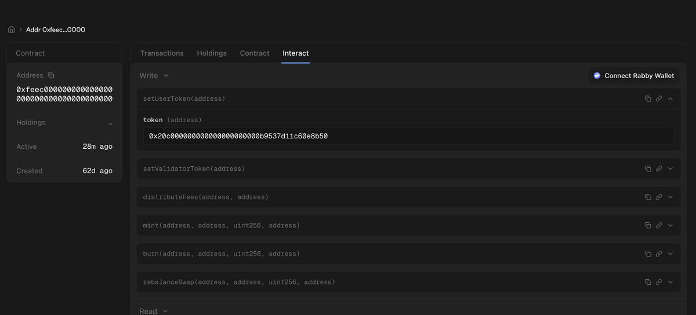Copy link to mint function
Screen dimensions: 696x315
659,225
